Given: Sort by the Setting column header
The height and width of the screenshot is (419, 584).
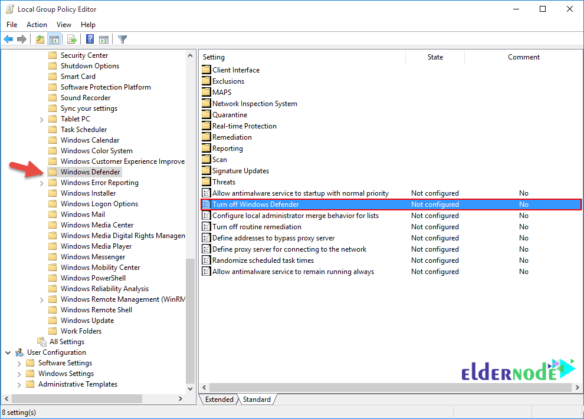Looking at the screenshot, I should (302, 57).
